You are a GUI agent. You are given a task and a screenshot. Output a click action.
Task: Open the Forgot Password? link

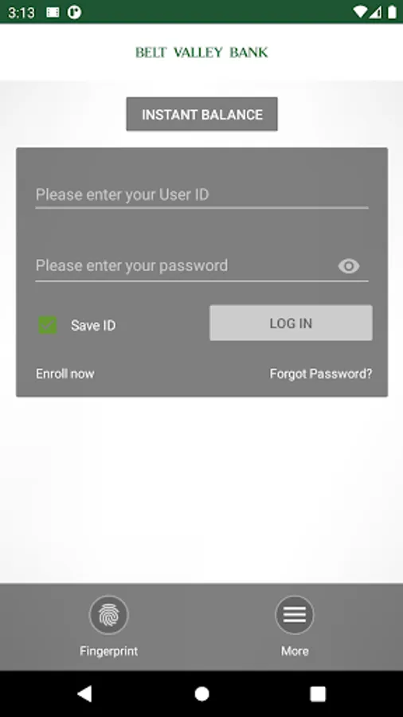pyautogui.click(x=321, y=374)
